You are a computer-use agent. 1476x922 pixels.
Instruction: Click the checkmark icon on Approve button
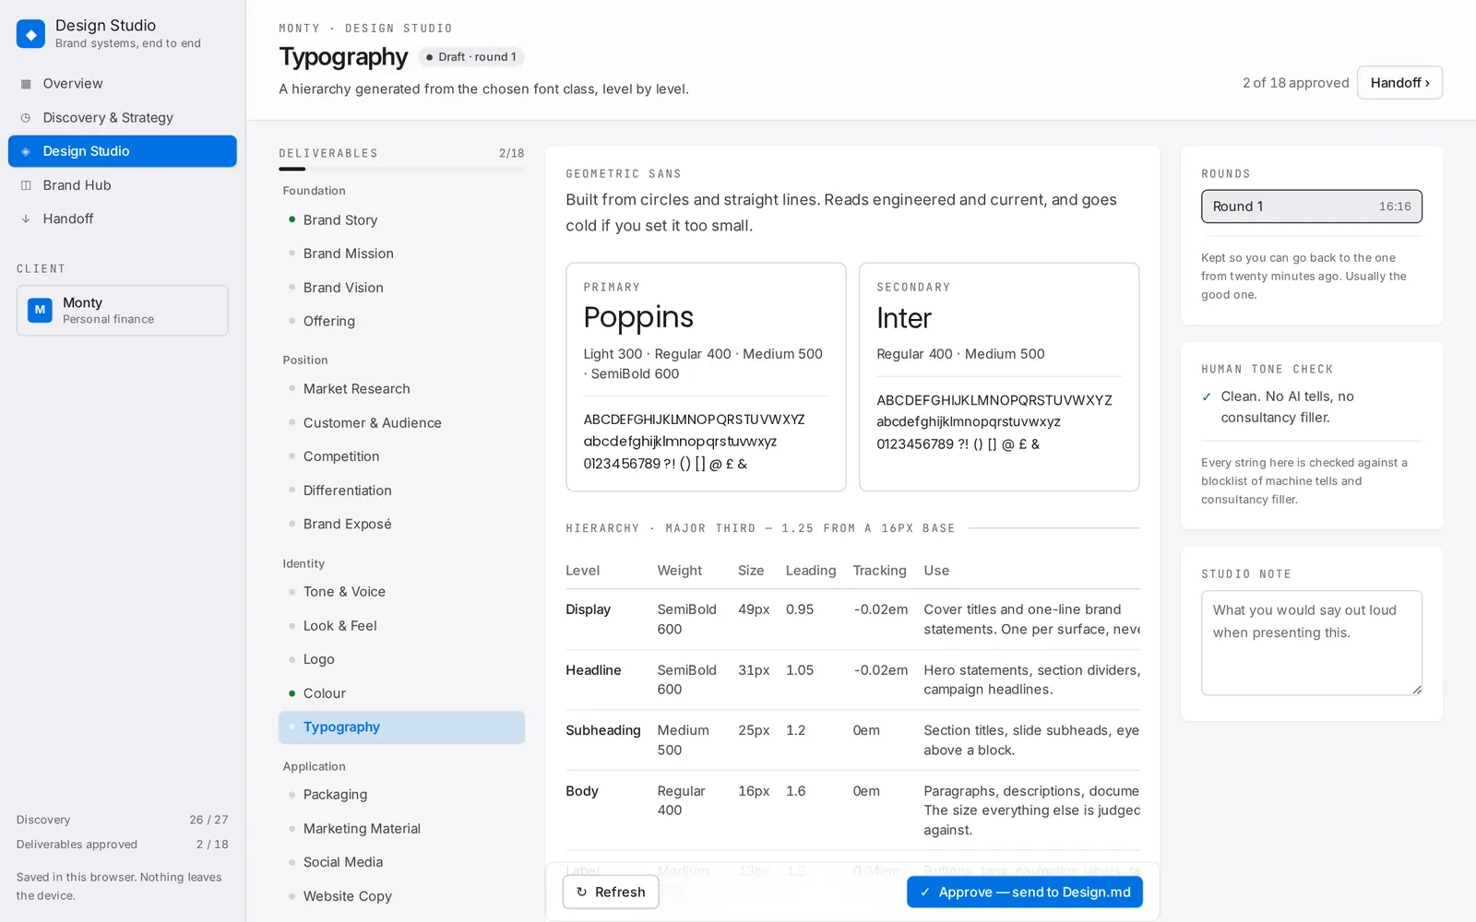pos(925,892)
